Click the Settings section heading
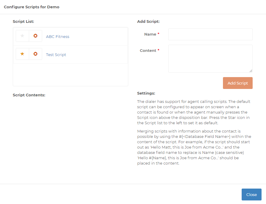Screen dimensions: 266x204 146,93
